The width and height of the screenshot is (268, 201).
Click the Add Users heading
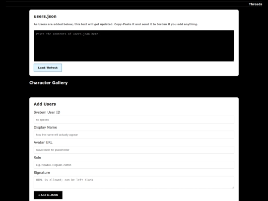point(45,104)
